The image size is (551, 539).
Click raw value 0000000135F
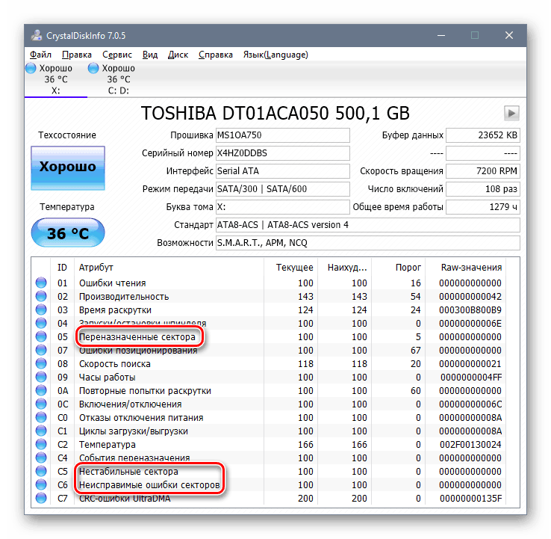(471, 499)
